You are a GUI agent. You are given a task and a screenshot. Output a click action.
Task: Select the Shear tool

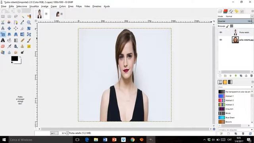click(9, 35)
